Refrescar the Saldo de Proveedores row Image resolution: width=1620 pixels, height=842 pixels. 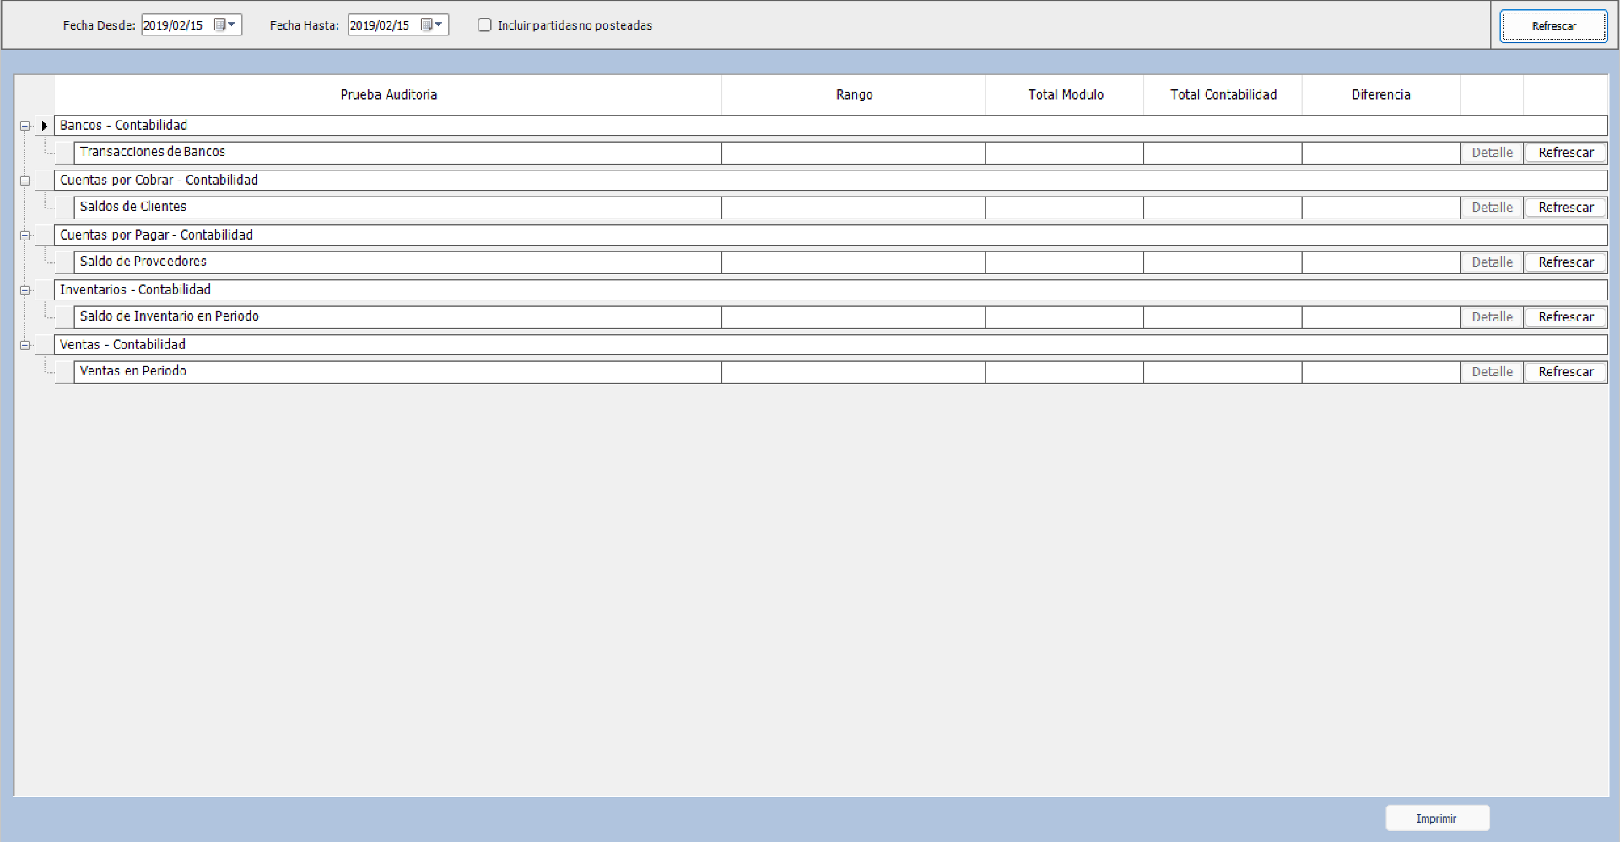pos(1564,262)
